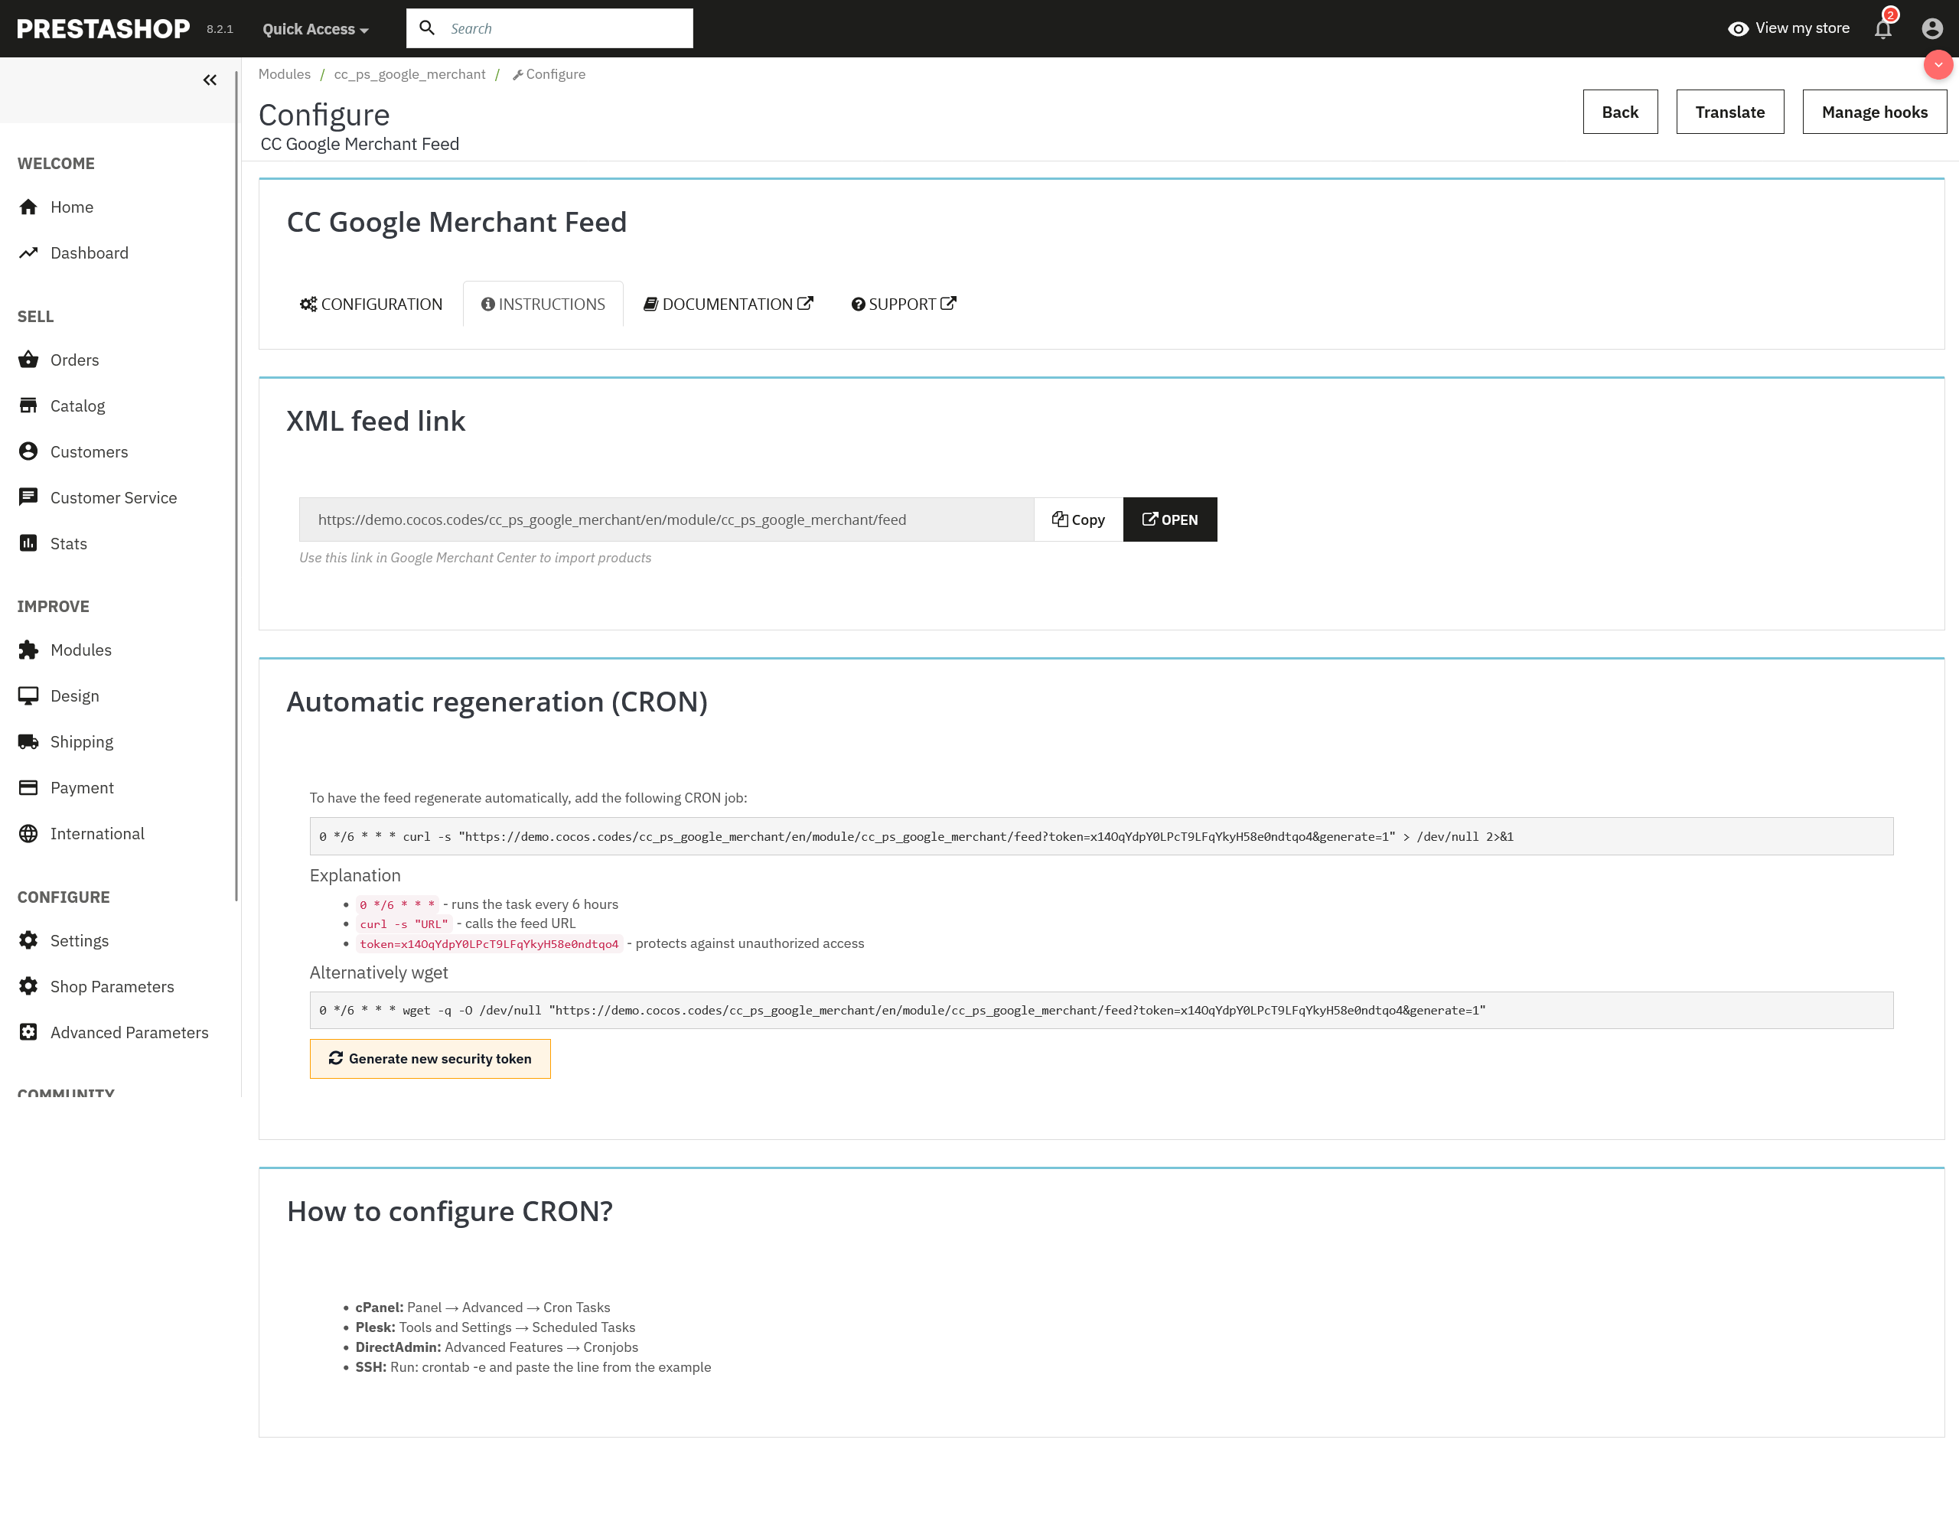Click the notifications bell icon

click(x=1882, y=29)
